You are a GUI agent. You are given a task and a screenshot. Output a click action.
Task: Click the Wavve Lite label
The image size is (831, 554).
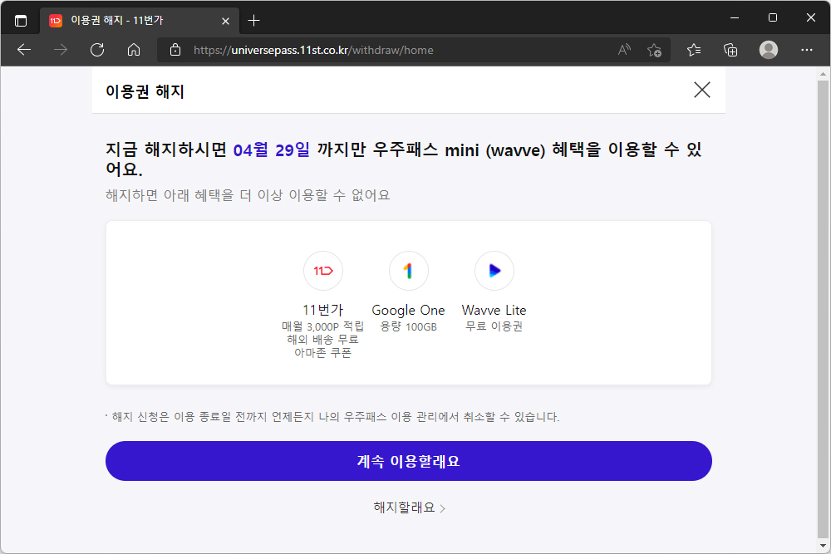[494, 310]
